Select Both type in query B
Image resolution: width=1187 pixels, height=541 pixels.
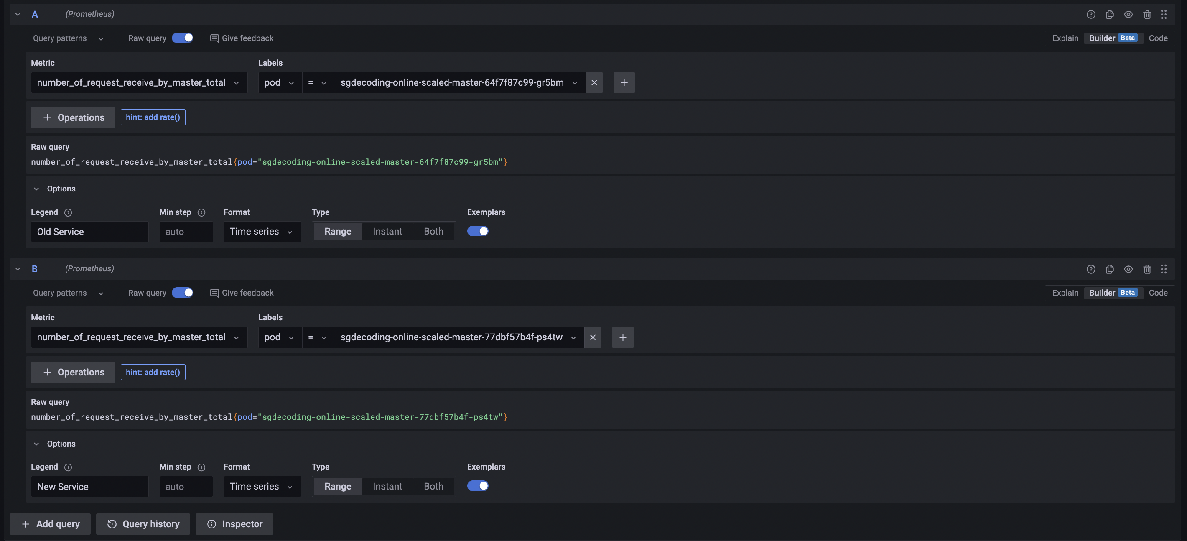pos(433,486)
